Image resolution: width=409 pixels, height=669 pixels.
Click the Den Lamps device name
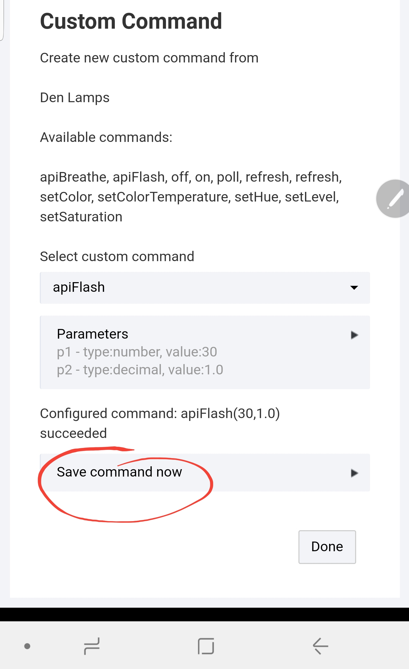tap(75, 98)
